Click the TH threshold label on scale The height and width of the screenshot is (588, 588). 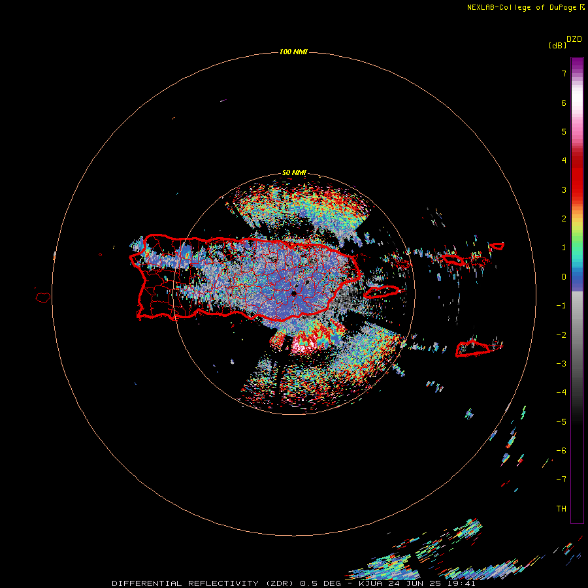pos(561,509)
